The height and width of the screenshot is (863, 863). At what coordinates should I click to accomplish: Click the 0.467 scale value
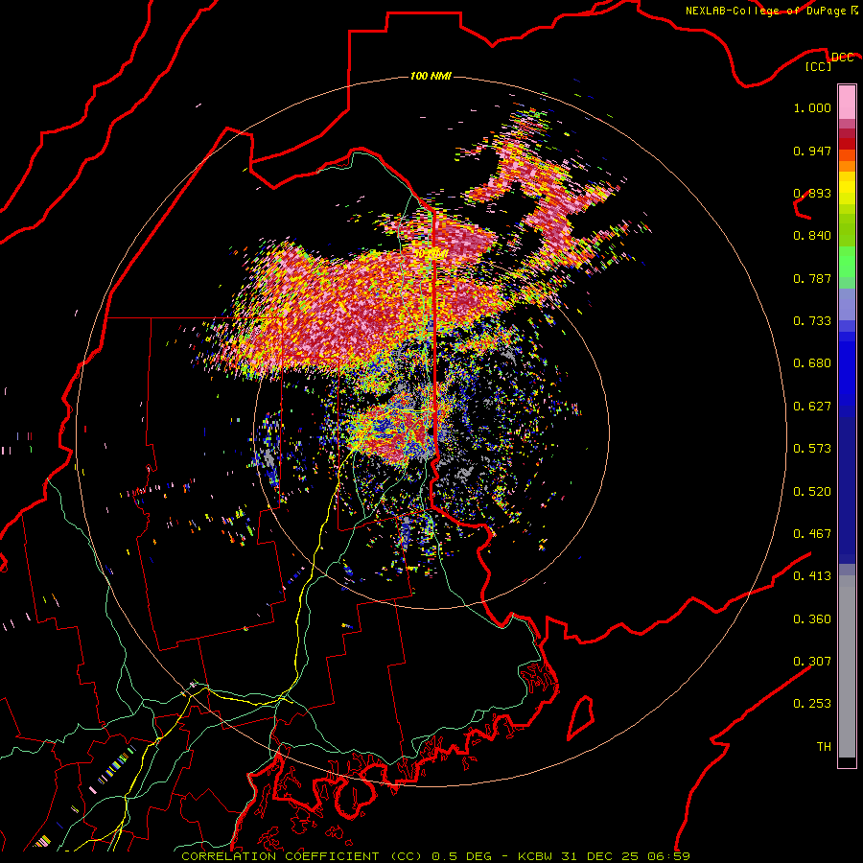point(812,534)
